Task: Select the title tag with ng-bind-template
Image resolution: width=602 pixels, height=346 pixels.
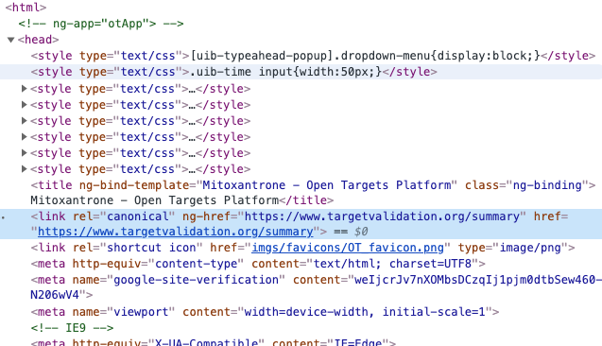Action: [x=314, y=185]
